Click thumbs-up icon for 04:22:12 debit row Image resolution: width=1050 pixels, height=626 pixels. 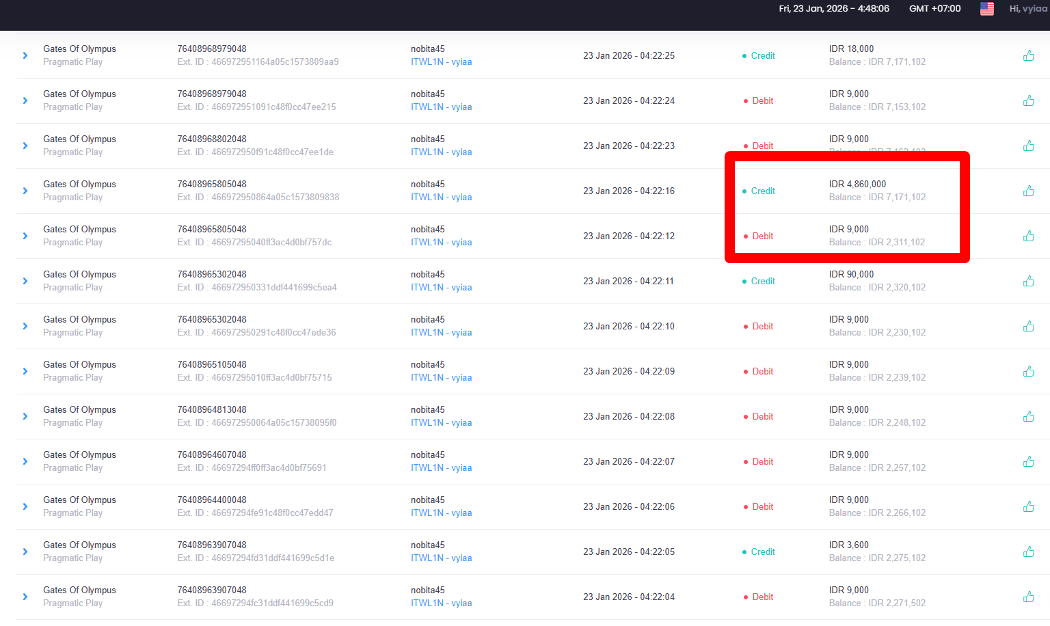[x=1029, y=236]
